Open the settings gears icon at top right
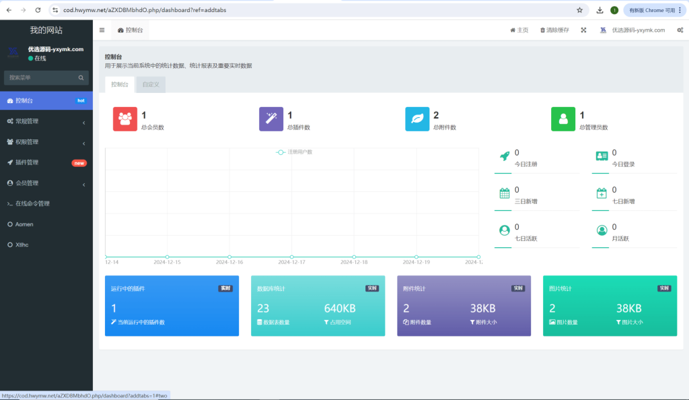The image size is (689, 400). (680, 30)
